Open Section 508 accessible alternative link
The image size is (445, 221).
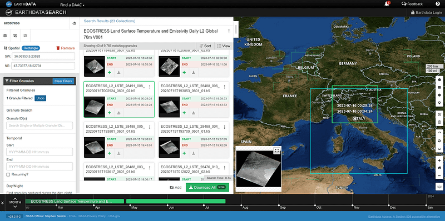click(404, 216)
